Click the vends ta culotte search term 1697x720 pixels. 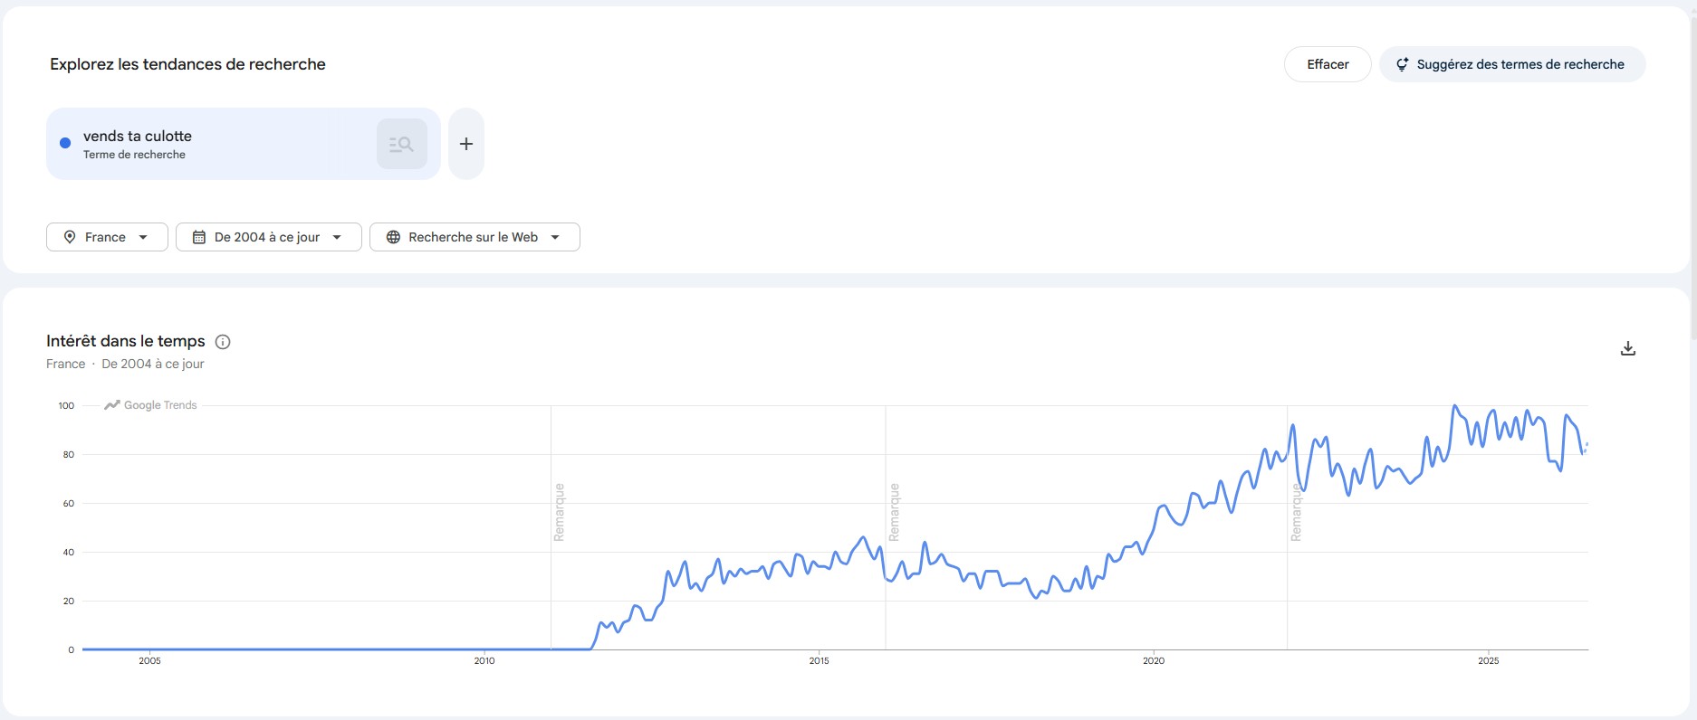point(138,136)
